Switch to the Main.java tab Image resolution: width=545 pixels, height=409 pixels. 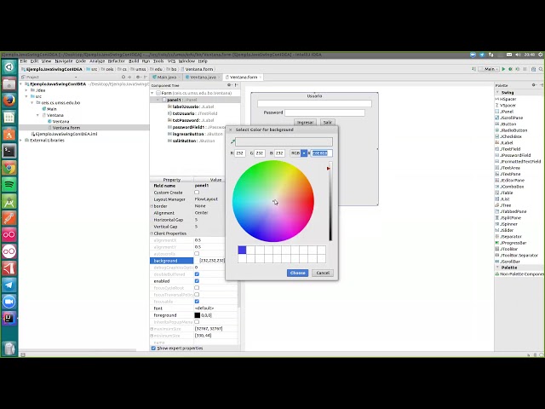[167, 78]
